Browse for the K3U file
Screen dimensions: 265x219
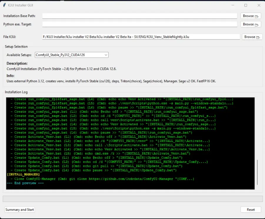tap(252, 37)
